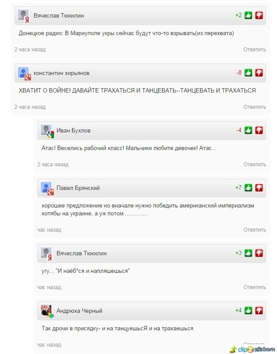Click Ответить below Павел Брянский's comment

(255, 230)
